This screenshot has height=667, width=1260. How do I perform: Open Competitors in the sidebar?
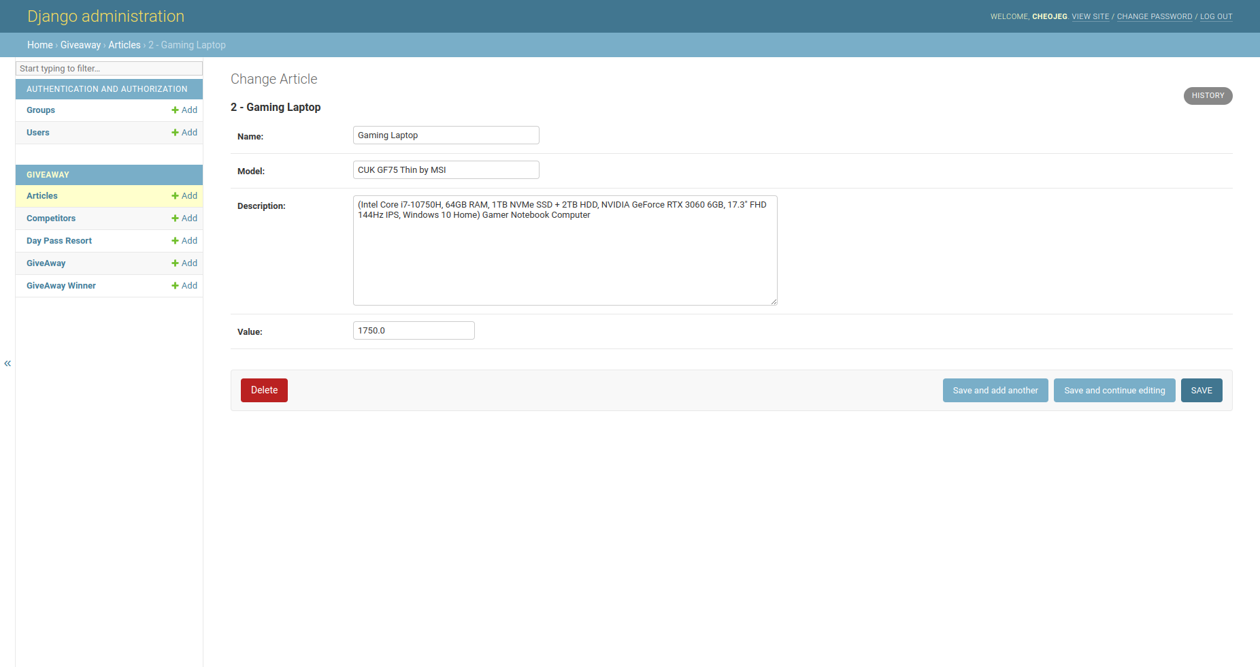51,218
